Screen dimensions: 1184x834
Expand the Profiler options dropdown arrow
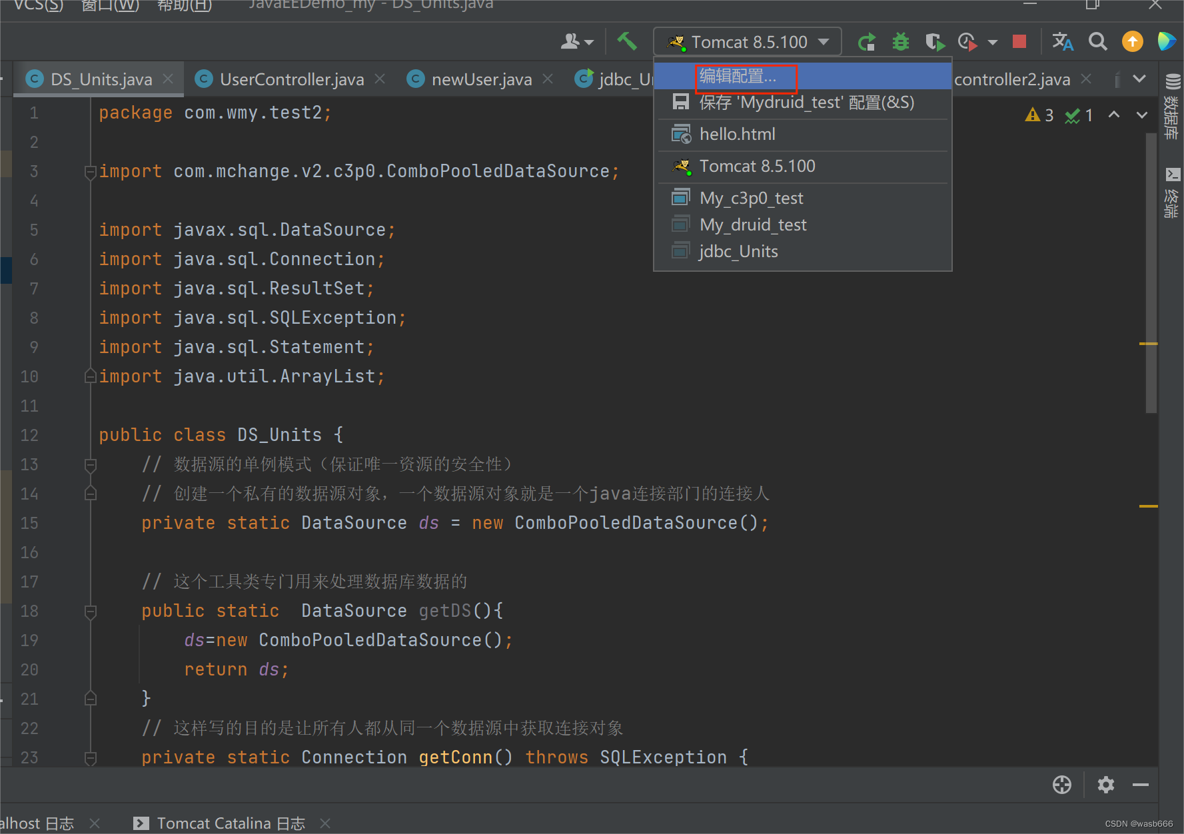(x=993, y=41)
